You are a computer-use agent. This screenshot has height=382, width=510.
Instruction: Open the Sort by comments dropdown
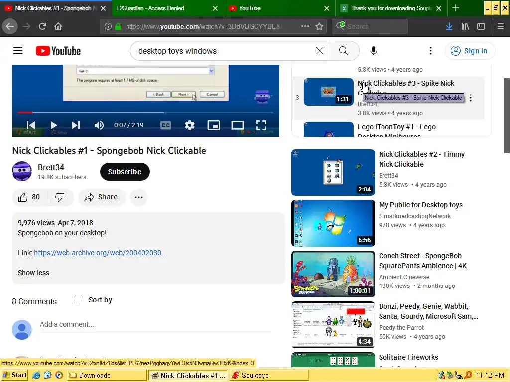[93, 300]
